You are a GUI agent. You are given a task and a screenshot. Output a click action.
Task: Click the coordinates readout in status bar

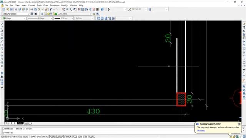(x=15, y=136)
